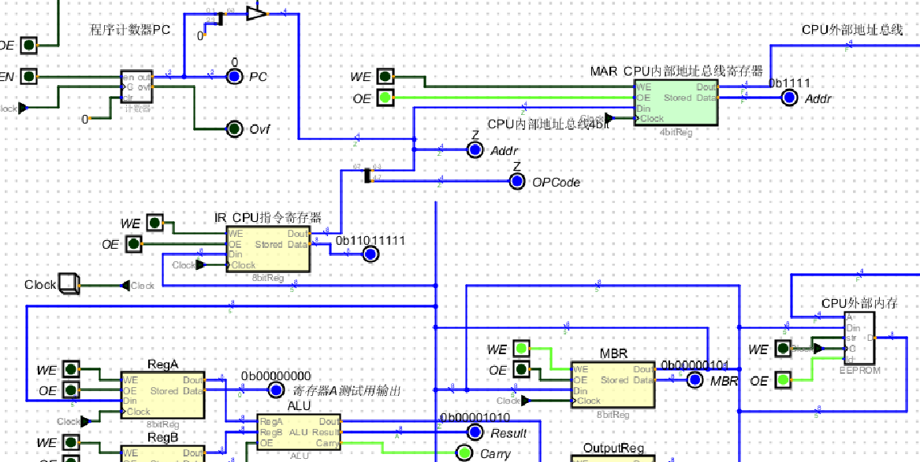Click the 'OutputReg' label

click(x=613, y=449)
